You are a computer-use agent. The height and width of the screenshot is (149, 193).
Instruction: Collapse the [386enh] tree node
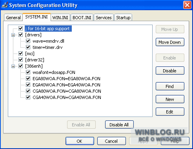(x=13, y=66)
